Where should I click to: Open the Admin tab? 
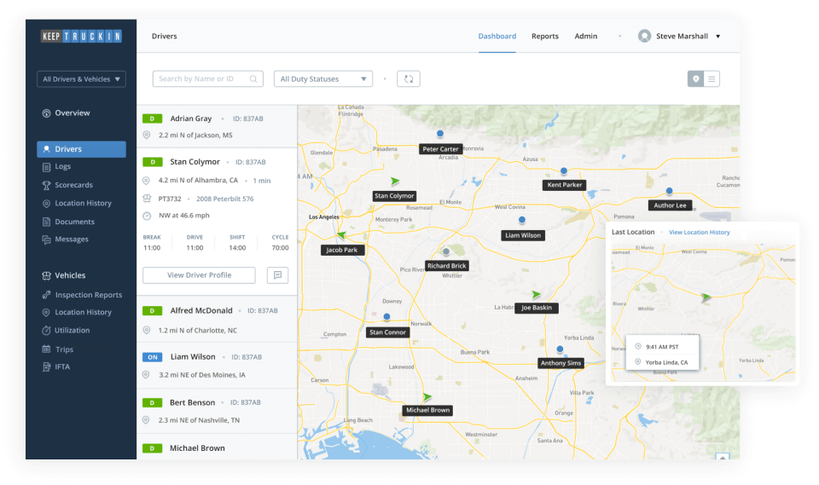click(585, 37)
